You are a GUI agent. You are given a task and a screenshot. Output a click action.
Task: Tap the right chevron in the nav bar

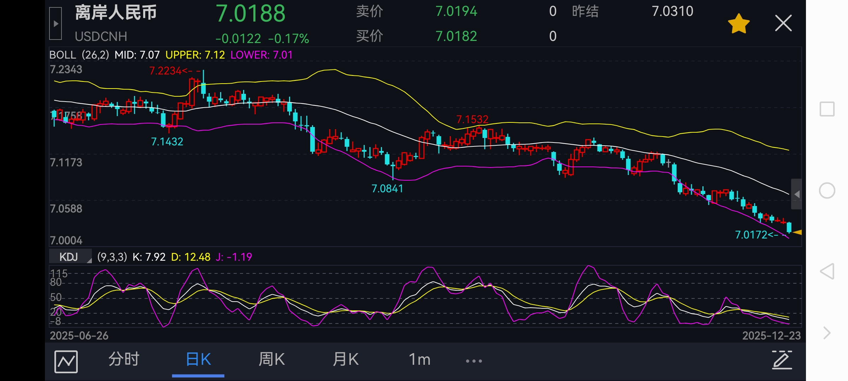827,333
